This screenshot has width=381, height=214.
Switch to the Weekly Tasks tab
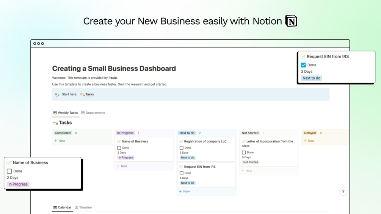pos(66,113)
